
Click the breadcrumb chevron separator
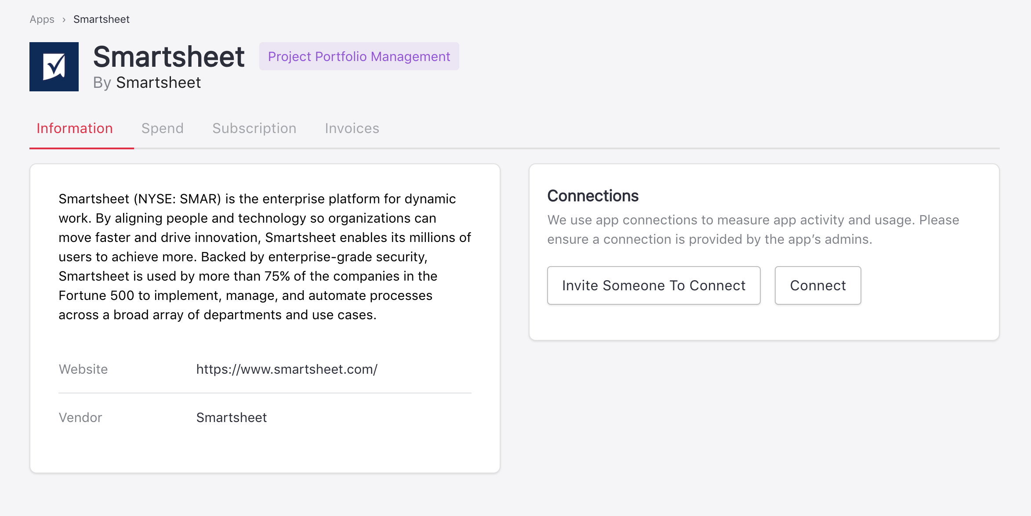coord(64,20)
